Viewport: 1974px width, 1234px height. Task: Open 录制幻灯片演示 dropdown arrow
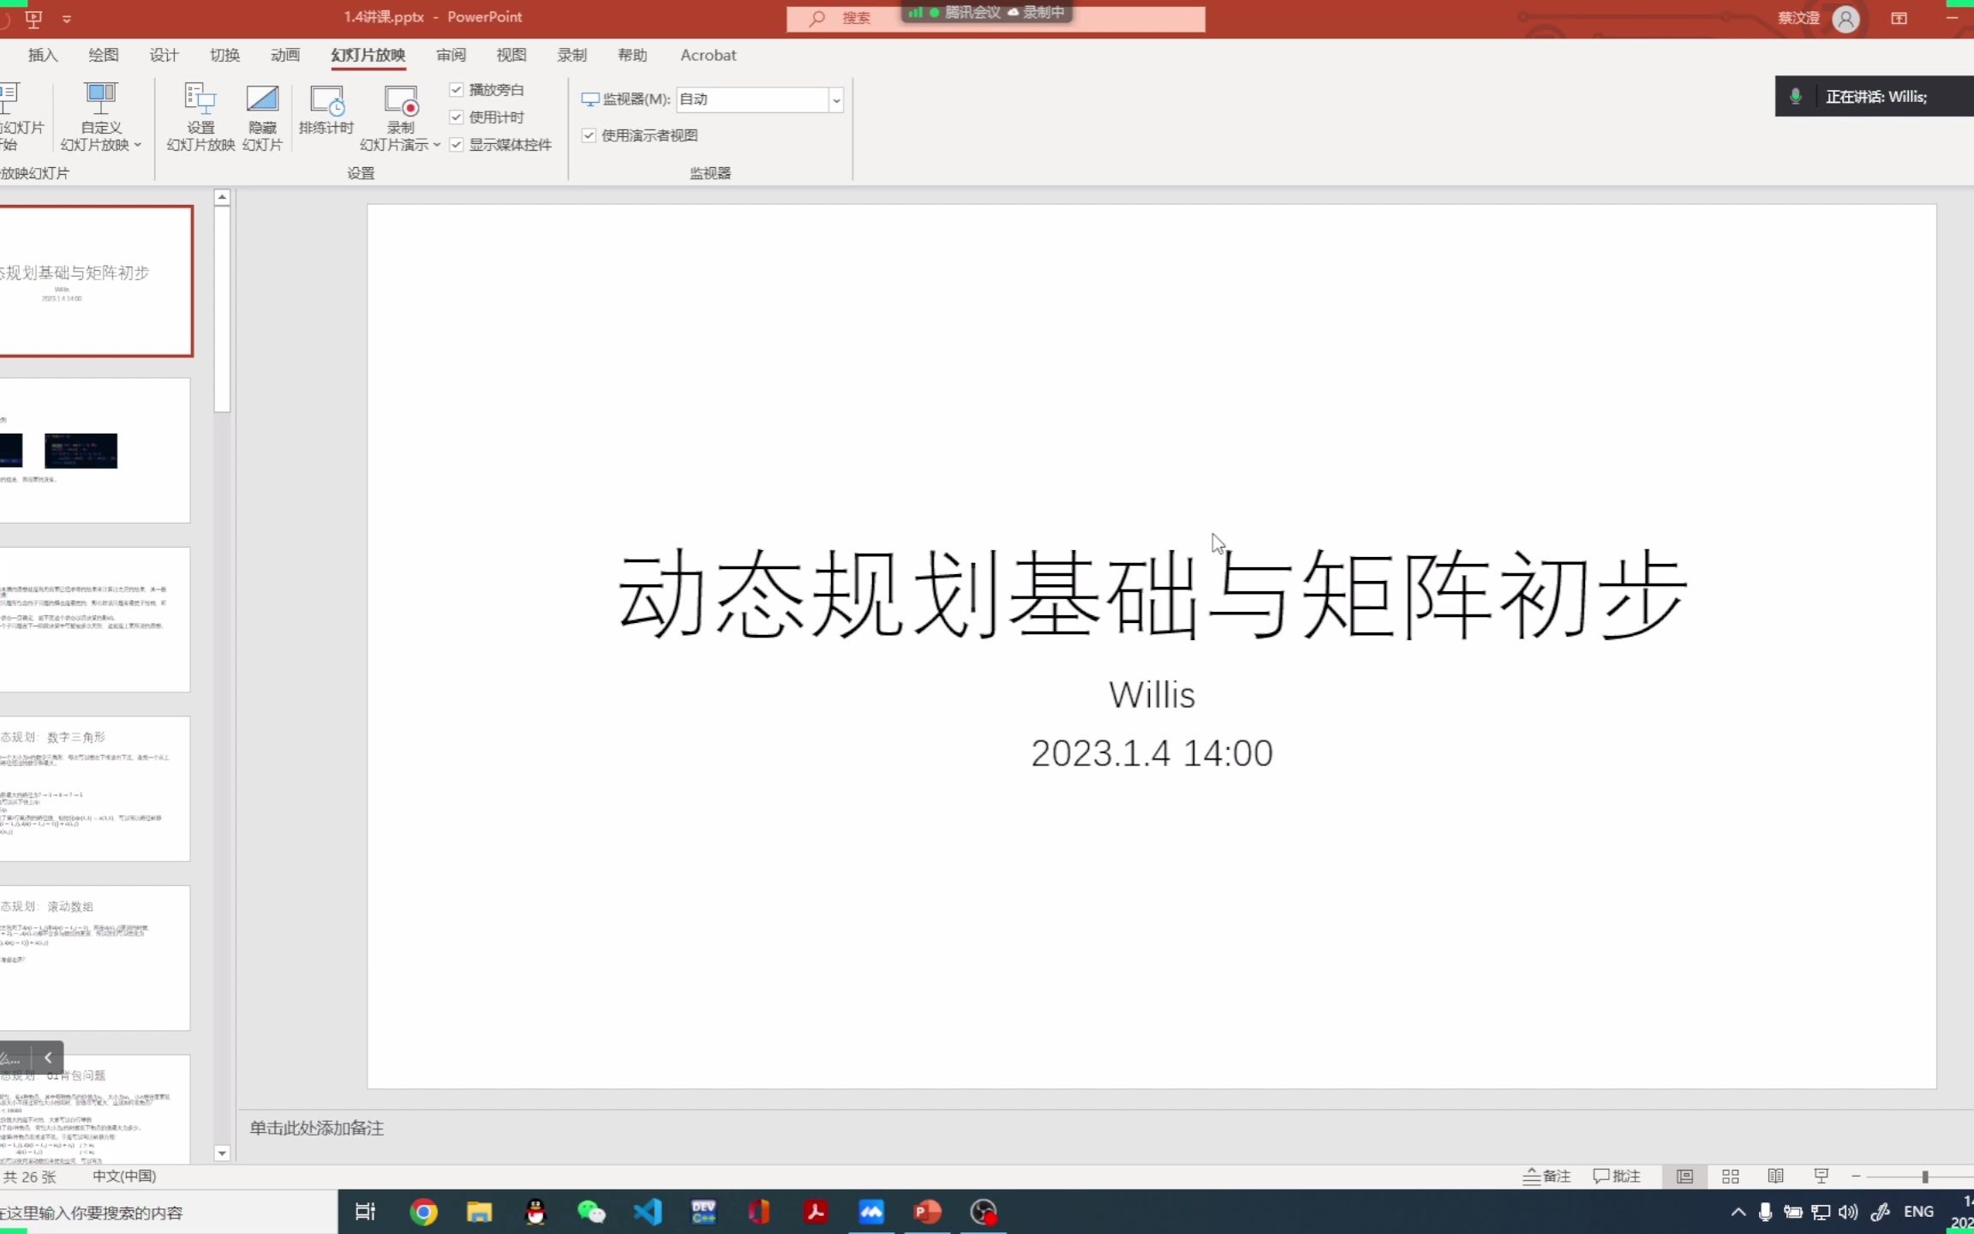pyautogui.click(x=437, y=144)
